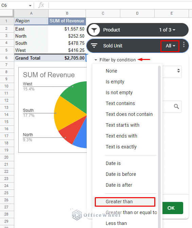
Task: Click the 'North' cell in table
Action: (31, 36)
